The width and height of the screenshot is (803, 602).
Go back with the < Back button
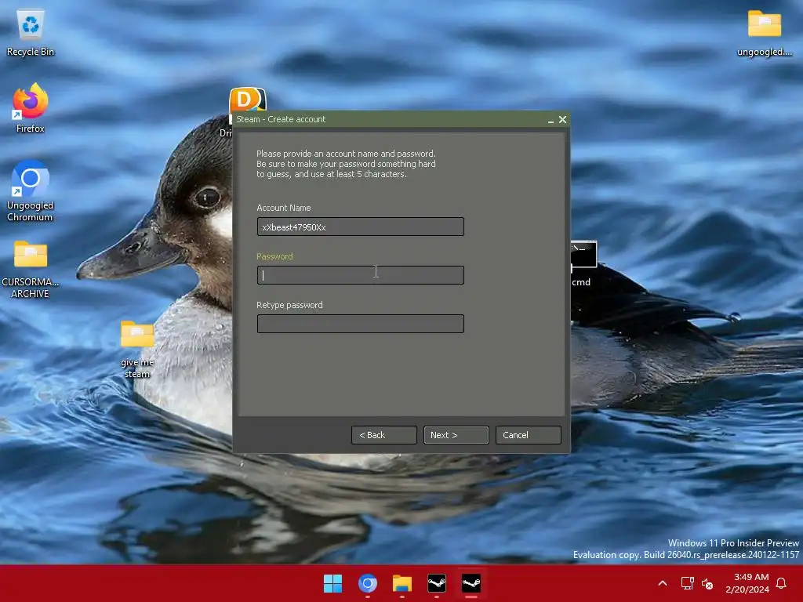pyautogui.click(x=384, y=435)
